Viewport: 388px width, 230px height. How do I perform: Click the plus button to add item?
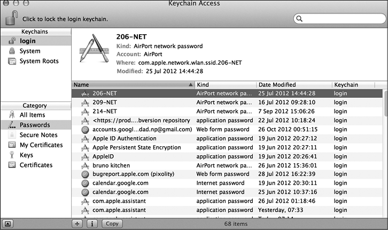pyautogui.click(x=77, y=224)
